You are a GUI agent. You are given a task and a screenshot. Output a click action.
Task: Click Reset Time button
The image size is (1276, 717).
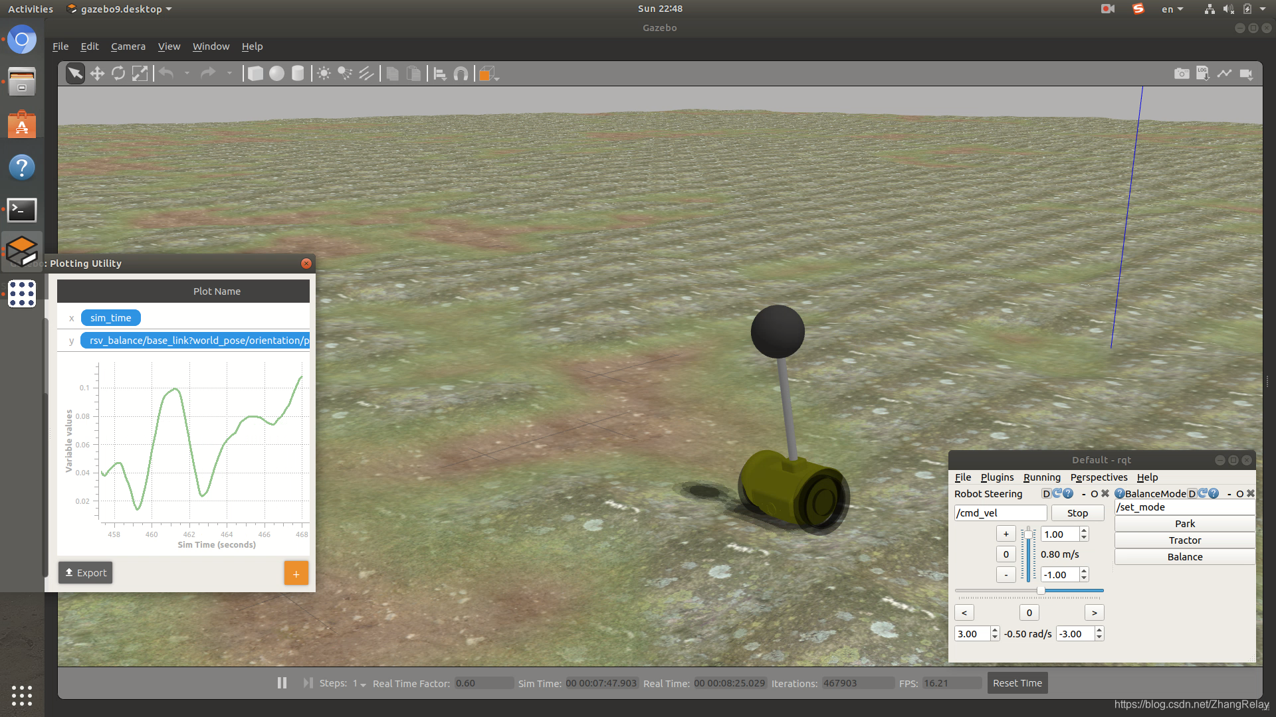[1017, 683]
